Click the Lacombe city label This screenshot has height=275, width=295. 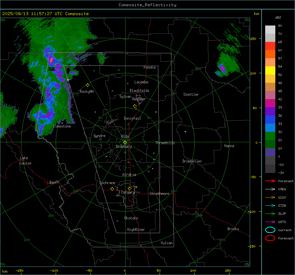tap(141, 82)
